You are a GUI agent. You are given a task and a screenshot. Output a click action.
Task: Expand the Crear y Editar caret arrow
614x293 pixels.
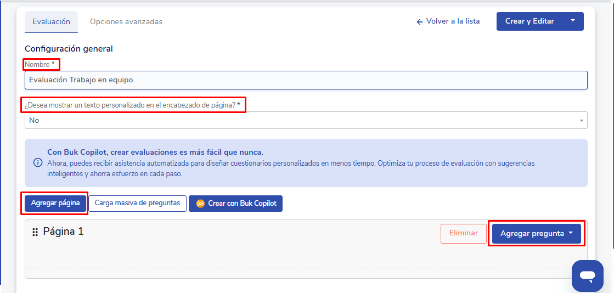[x=573, y=21]
